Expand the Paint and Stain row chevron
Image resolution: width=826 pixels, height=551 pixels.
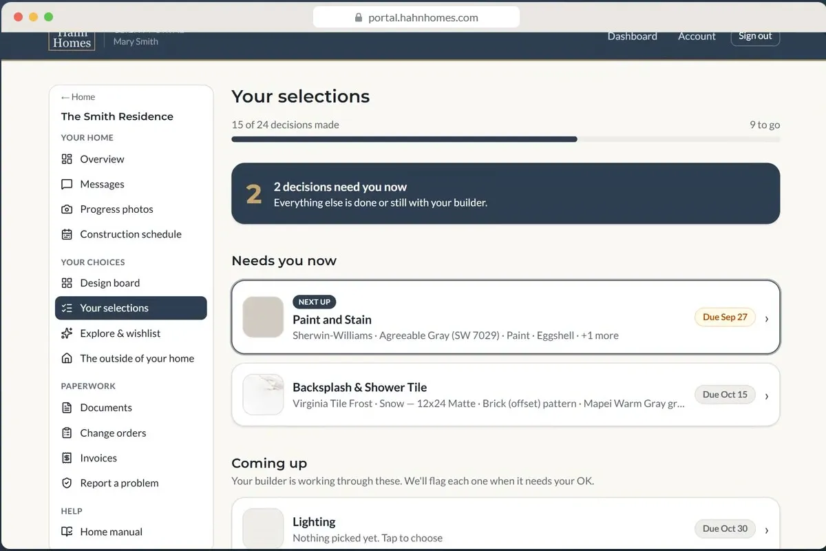click(x=767, y=318)
